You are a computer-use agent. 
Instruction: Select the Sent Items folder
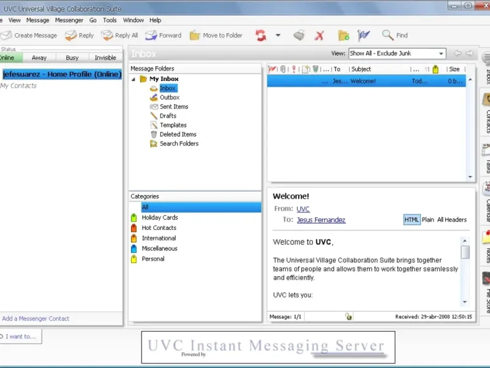(x=174, y=107)
